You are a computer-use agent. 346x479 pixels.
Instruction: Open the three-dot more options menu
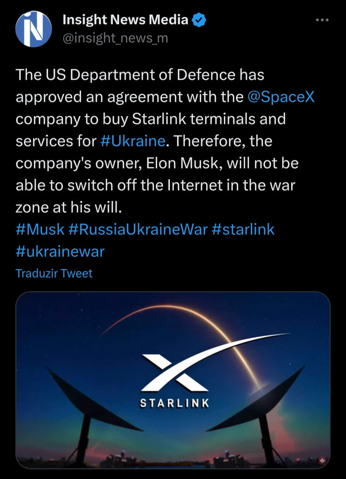click(x=322, y=20)
